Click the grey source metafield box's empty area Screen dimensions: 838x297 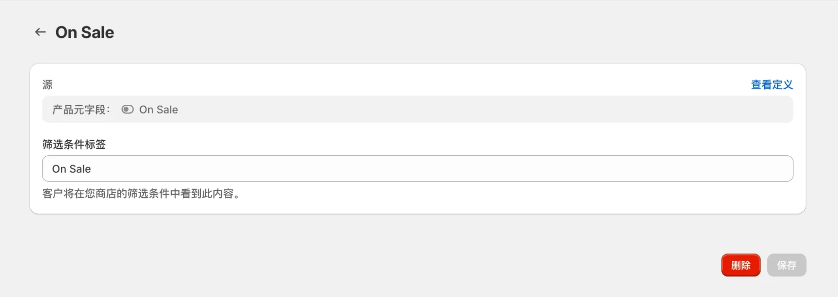(x=461, y=110)
